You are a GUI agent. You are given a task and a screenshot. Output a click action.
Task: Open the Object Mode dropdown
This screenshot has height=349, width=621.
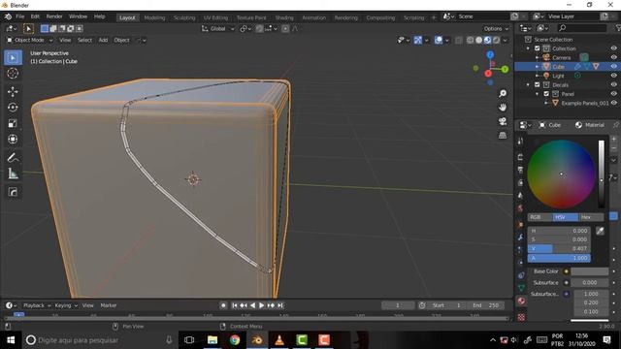pos(30,40)
